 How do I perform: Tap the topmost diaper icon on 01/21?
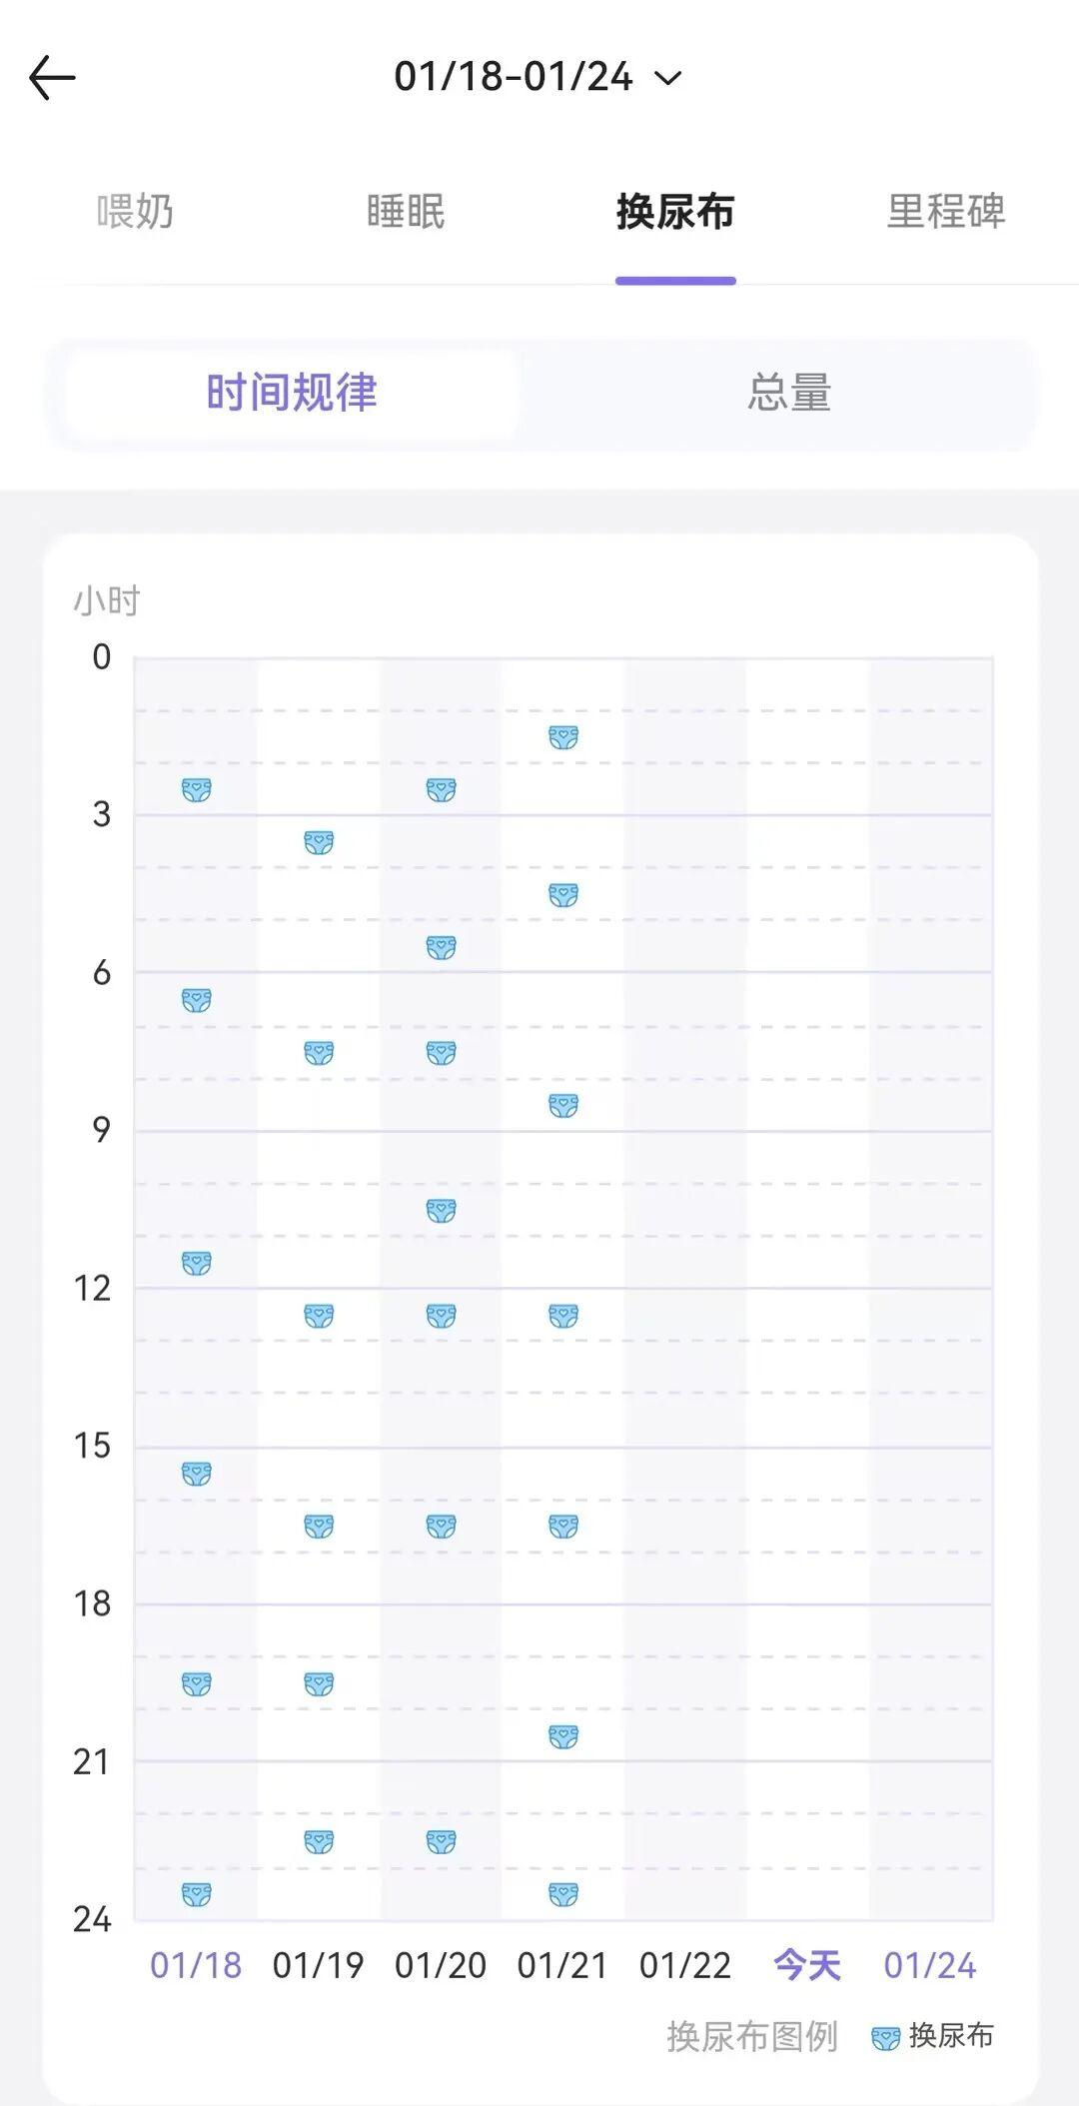click(x=563, y=737)
